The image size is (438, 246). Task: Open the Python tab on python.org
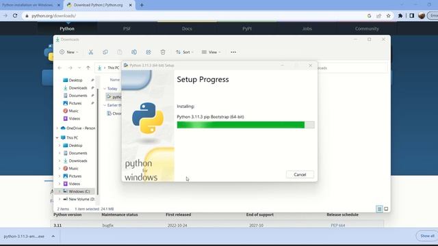tap(67, 29)
